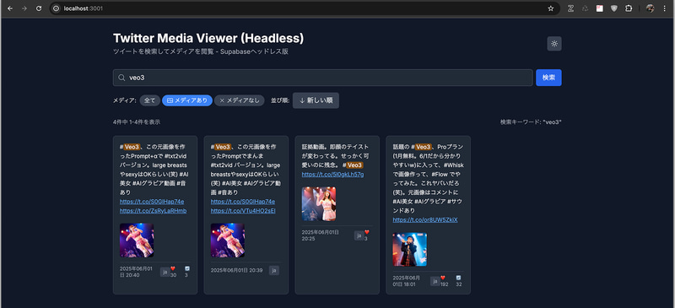
Task: Click the メディア: filter label
Action: [x=125, y=100]
